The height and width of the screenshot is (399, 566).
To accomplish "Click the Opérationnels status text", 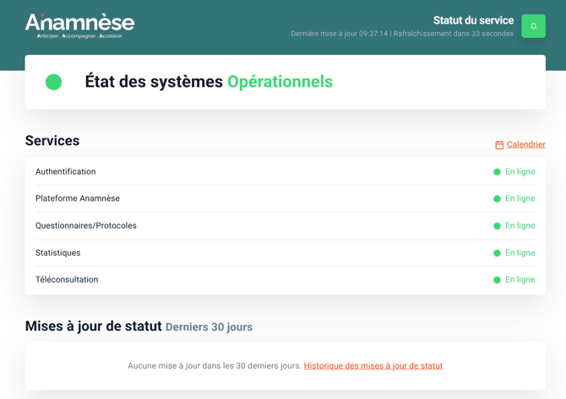I will click(x=280, y=82).
